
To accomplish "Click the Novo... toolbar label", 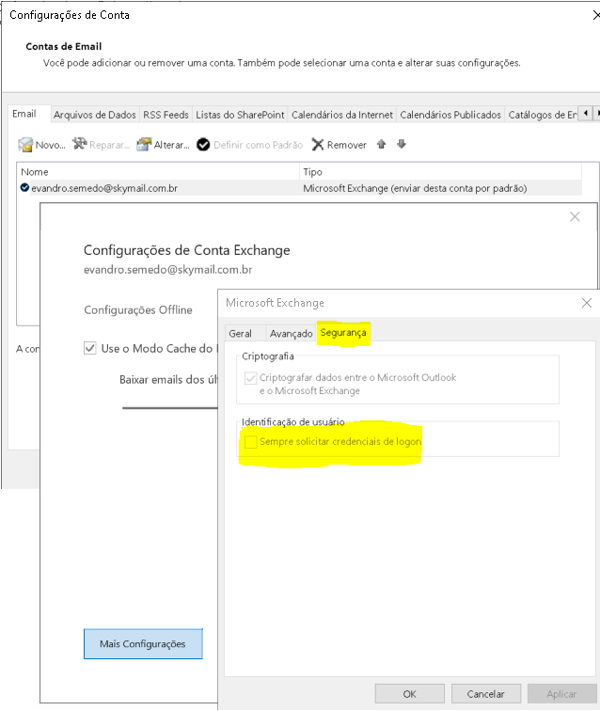I will [x=51, y=145].
